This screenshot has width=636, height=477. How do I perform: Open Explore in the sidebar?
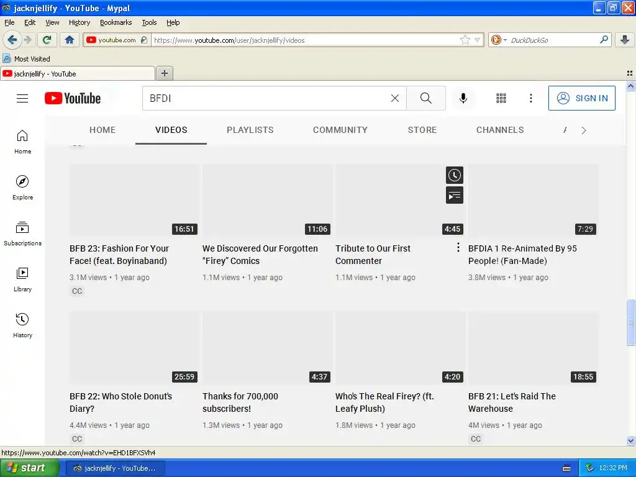[x=22, y=188]
